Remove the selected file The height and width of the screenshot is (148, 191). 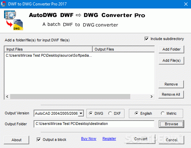171,84
